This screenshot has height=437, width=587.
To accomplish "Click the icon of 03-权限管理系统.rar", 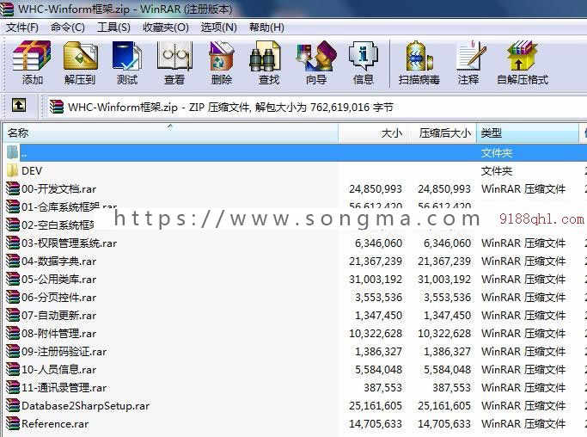I will tap(12, 243).
